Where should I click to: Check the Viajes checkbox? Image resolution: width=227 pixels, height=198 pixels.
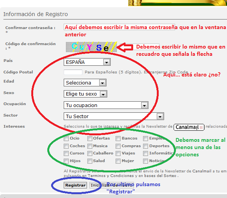pyautogui.click(x=118, y=153)
